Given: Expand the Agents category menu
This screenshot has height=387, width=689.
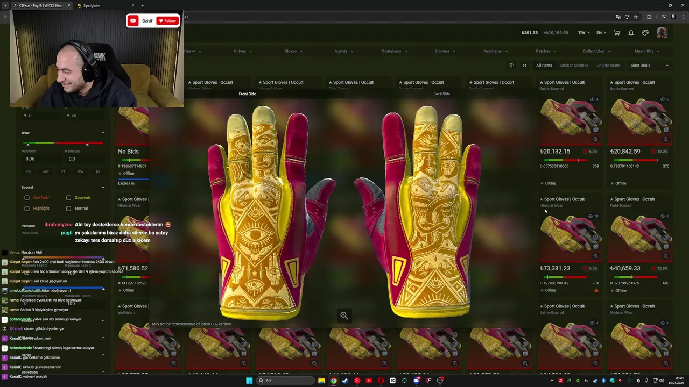Looking at the screenshot, I should tap(343, 51).
